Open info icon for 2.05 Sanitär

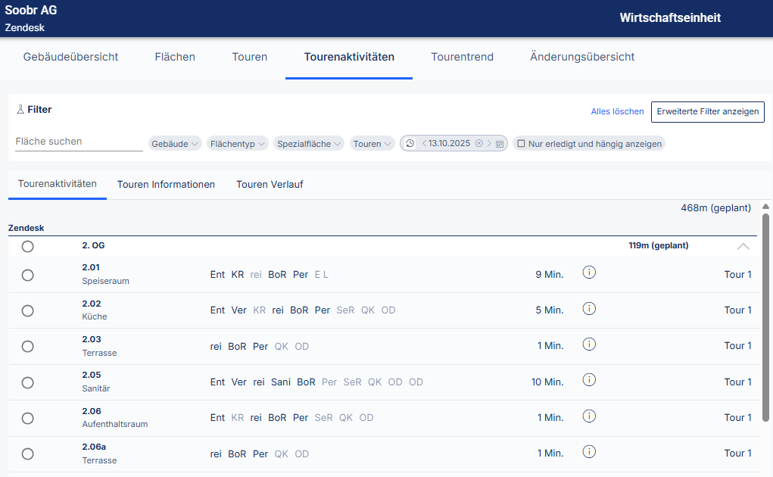pyautogui.click(x=589, y=380)
